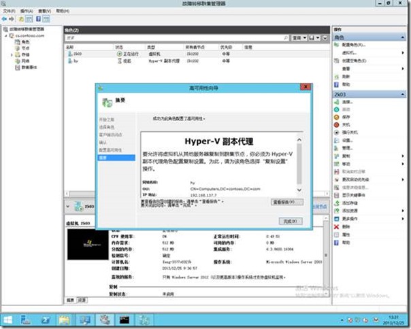Click 保存 (Save) action under 2k03
Image resolution: width=411 pixels, height=329 pixels.
tap(346, 117)
